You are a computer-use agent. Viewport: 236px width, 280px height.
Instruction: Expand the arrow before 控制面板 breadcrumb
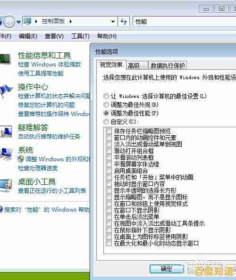[x=36, y=21]
